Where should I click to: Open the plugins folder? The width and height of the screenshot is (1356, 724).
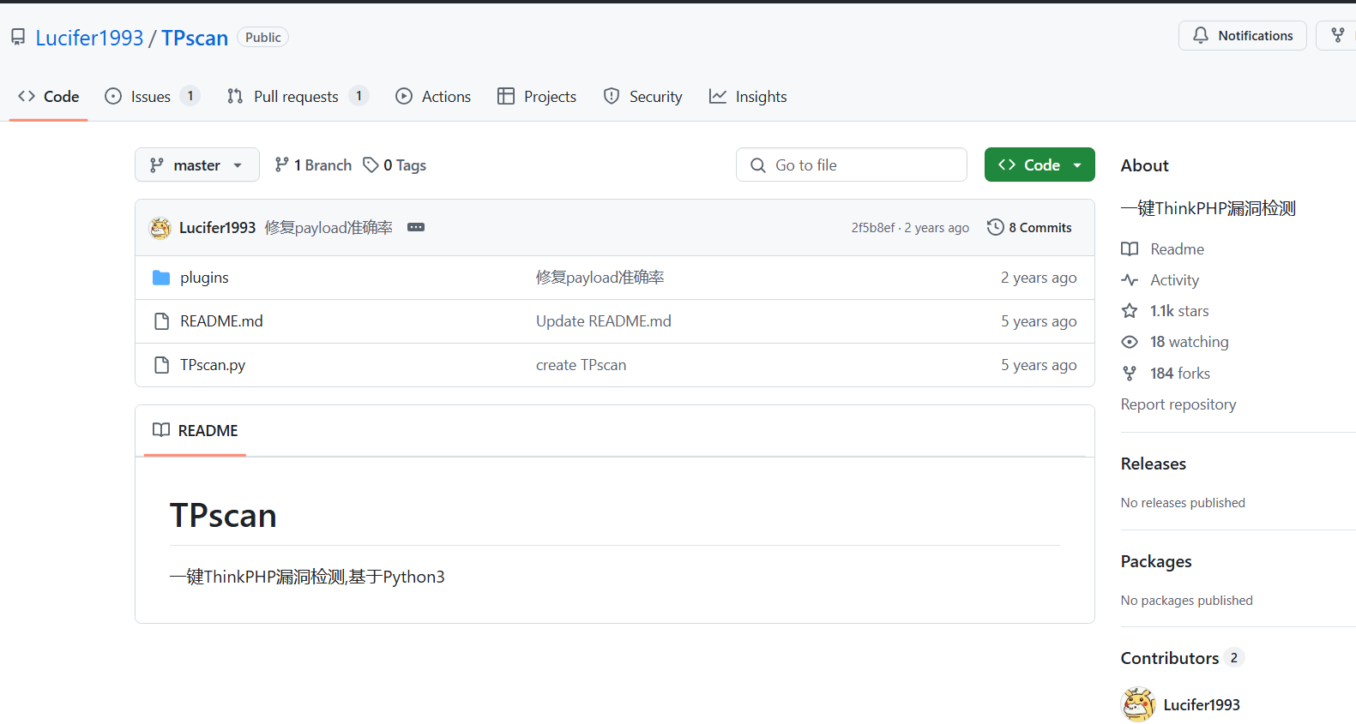pos(204,278)
